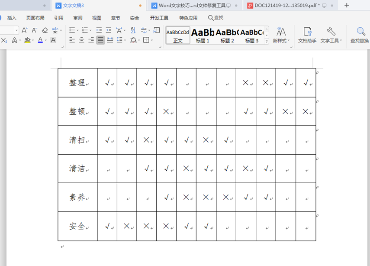Viewport: 370px width, 266px height.
Task: Switch to the DOC121419 pdf tab
Action: [x=290, y=6]
